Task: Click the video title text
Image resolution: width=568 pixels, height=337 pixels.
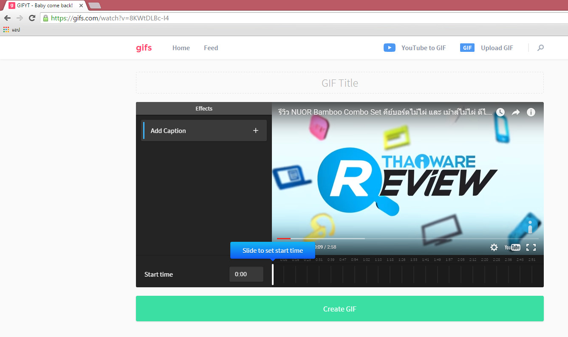Action: (385, 112)
